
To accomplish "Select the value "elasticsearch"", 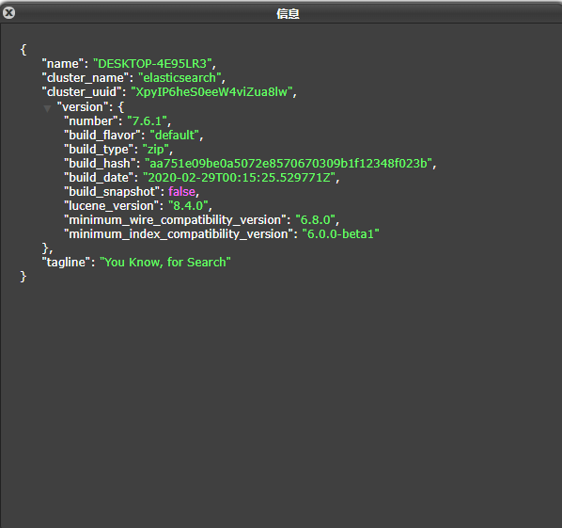I will click(180, 78).
